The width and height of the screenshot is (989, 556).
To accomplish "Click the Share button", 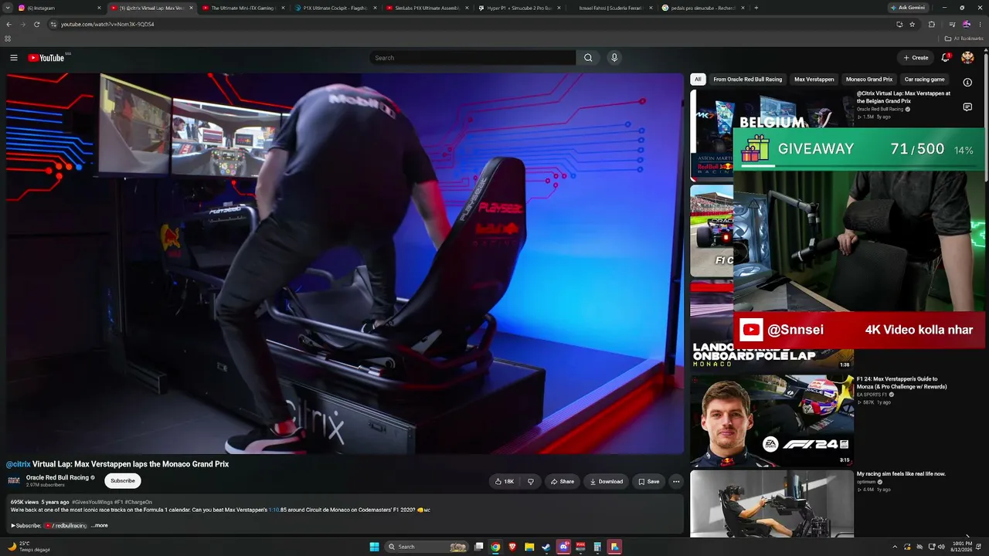I will point(562,481).
